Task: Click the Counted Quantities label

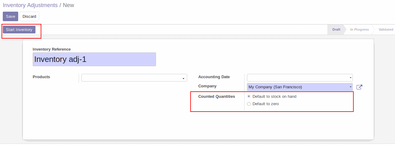Action: 216,96
